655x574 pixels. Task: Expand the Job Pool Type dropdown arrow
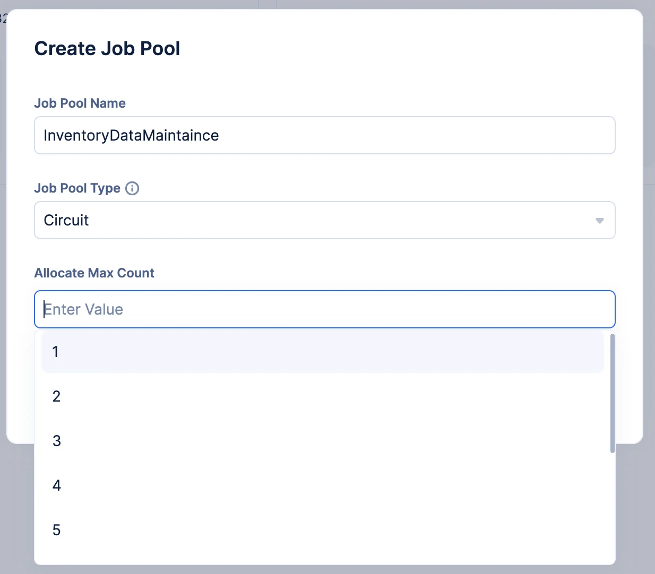tap(599, 221)
